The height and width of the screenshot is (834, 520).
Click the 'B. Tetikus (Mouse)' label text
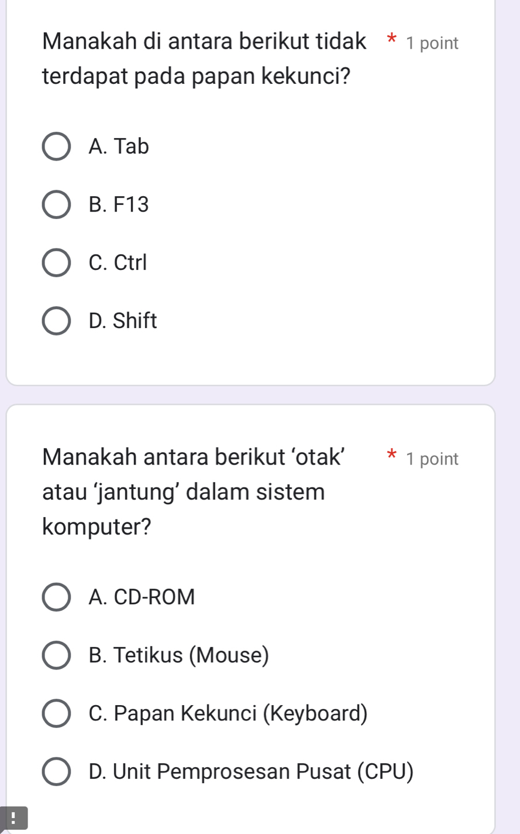tap(179, 655)
